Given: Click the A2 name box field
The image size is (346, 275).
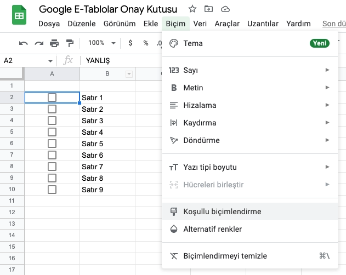Looking at the screenshot, I should point(25,61).
